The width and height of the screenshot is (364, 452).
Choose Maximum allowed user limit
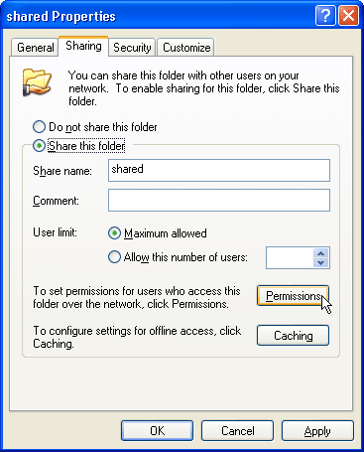pos(114,233)
